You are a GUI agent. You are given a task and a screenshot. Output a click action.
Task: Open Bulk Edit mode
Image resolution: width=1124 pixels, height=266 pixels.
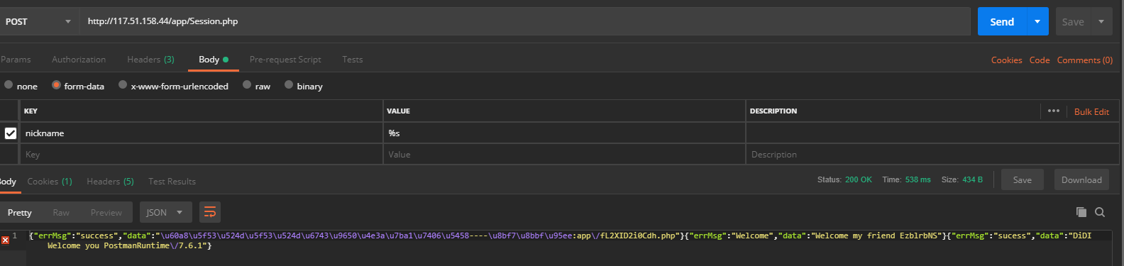[x=1091, y=111]
